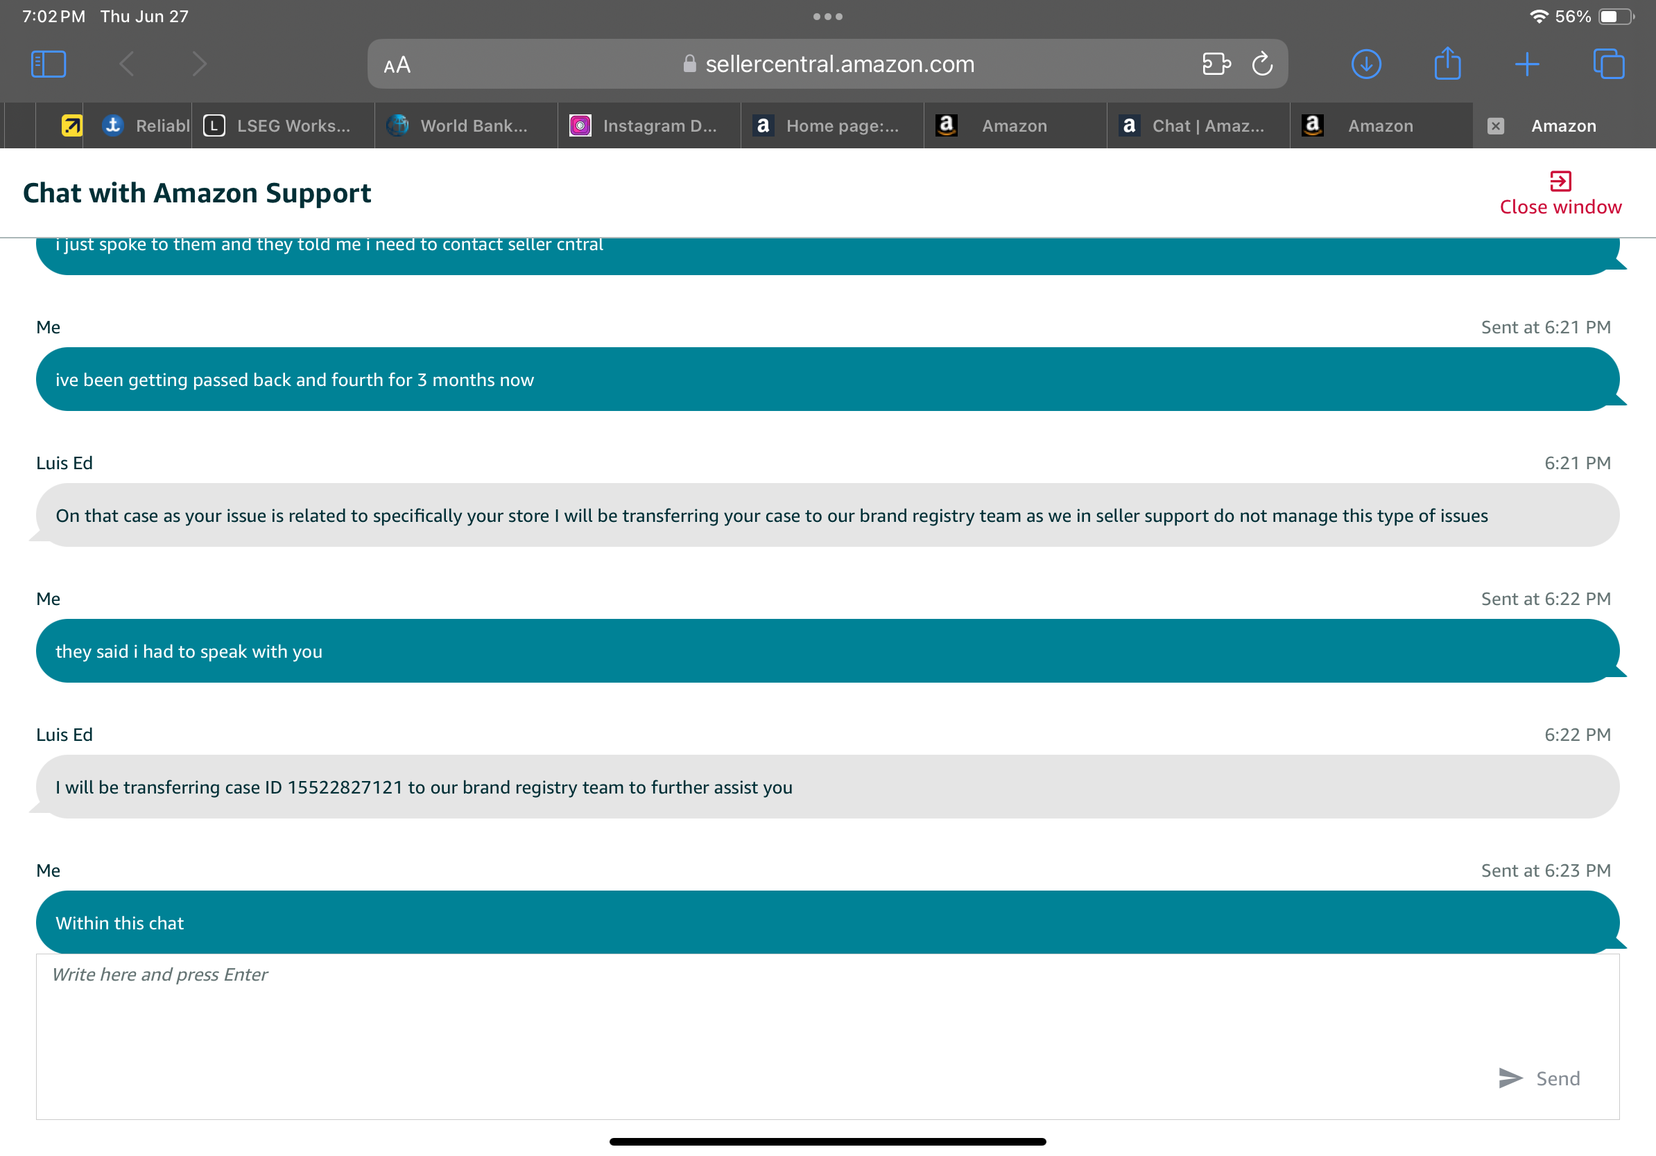Screen dimensions: 1656x1156
Task: Show the tab overview icon
Action: (1608, 64)
